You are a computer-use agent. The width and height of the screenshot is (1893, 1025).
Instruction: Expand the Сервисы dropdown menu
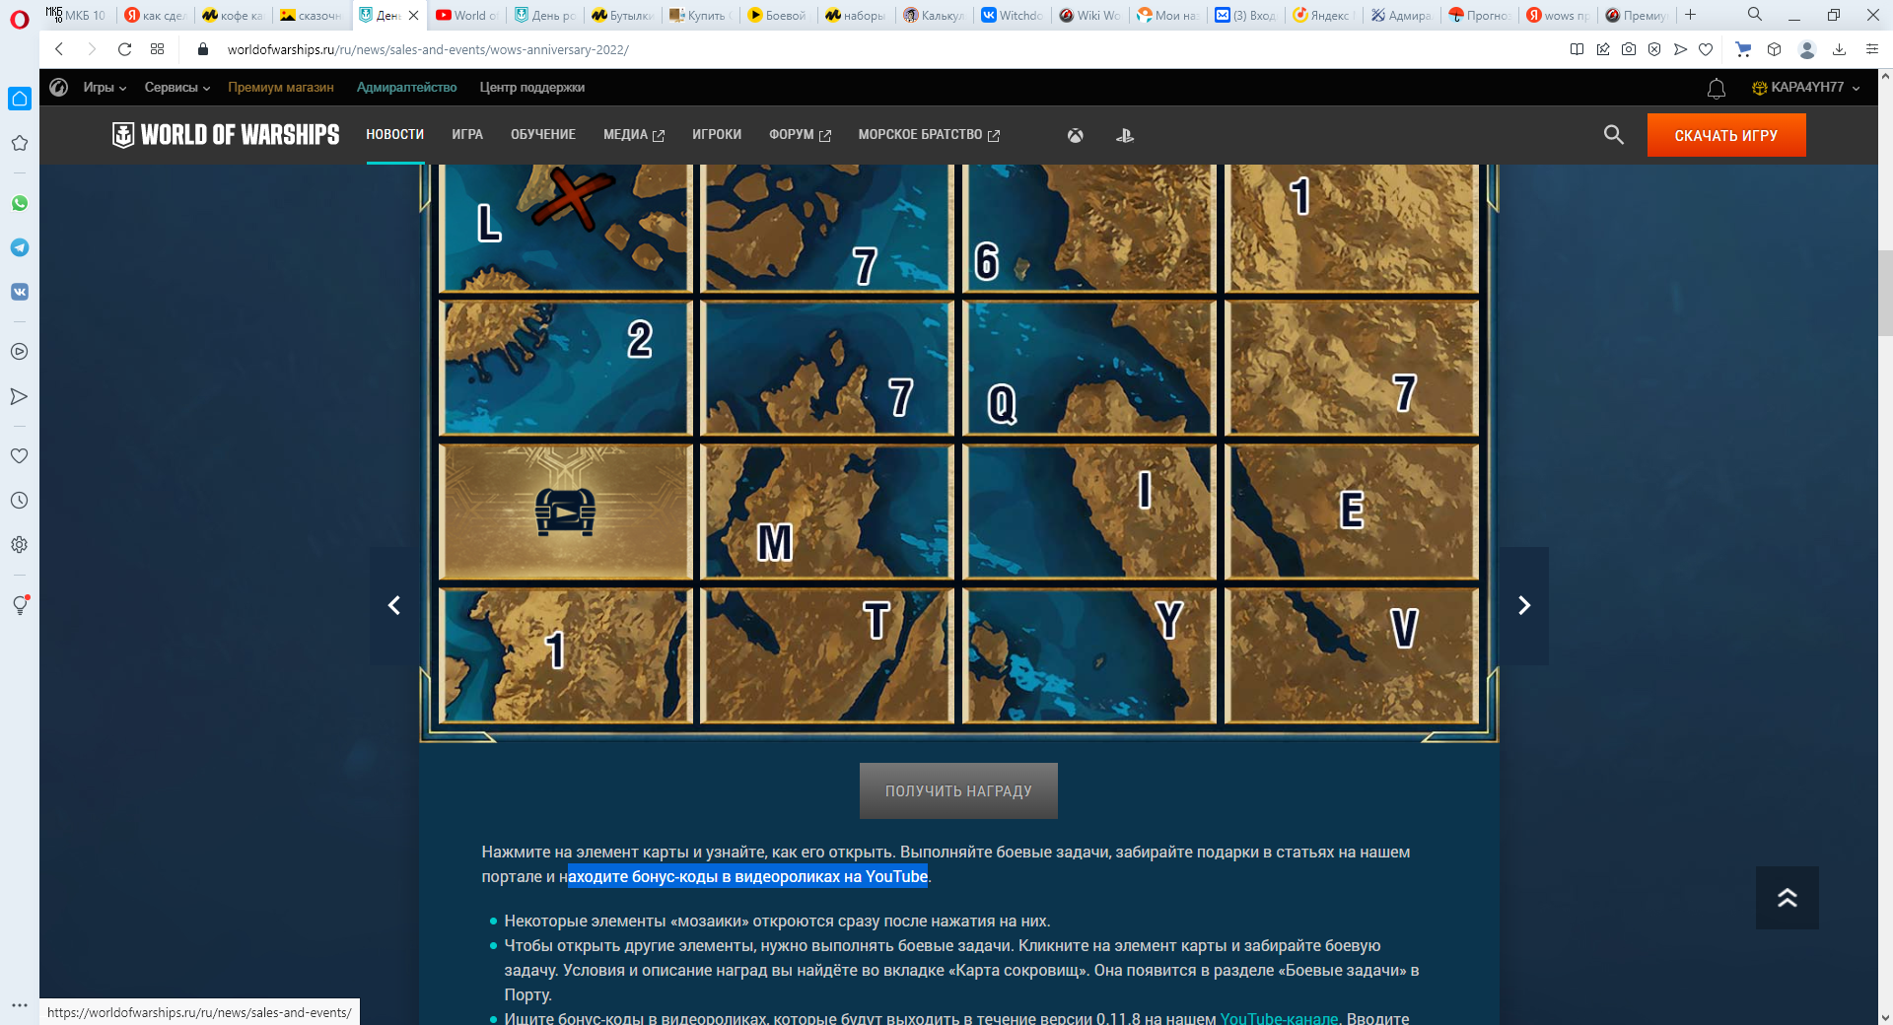pyautogui.click(x=177, y=88)
